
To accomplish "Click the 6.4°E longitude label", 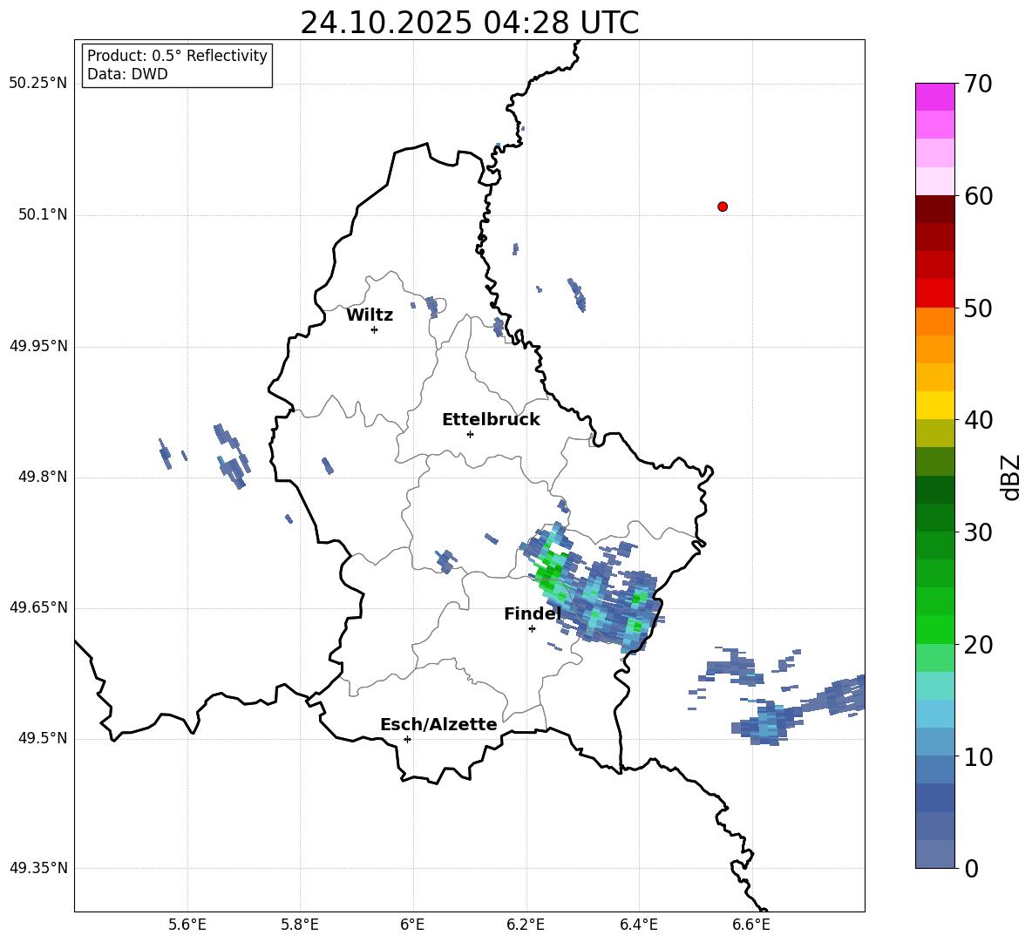I will 638,925.
